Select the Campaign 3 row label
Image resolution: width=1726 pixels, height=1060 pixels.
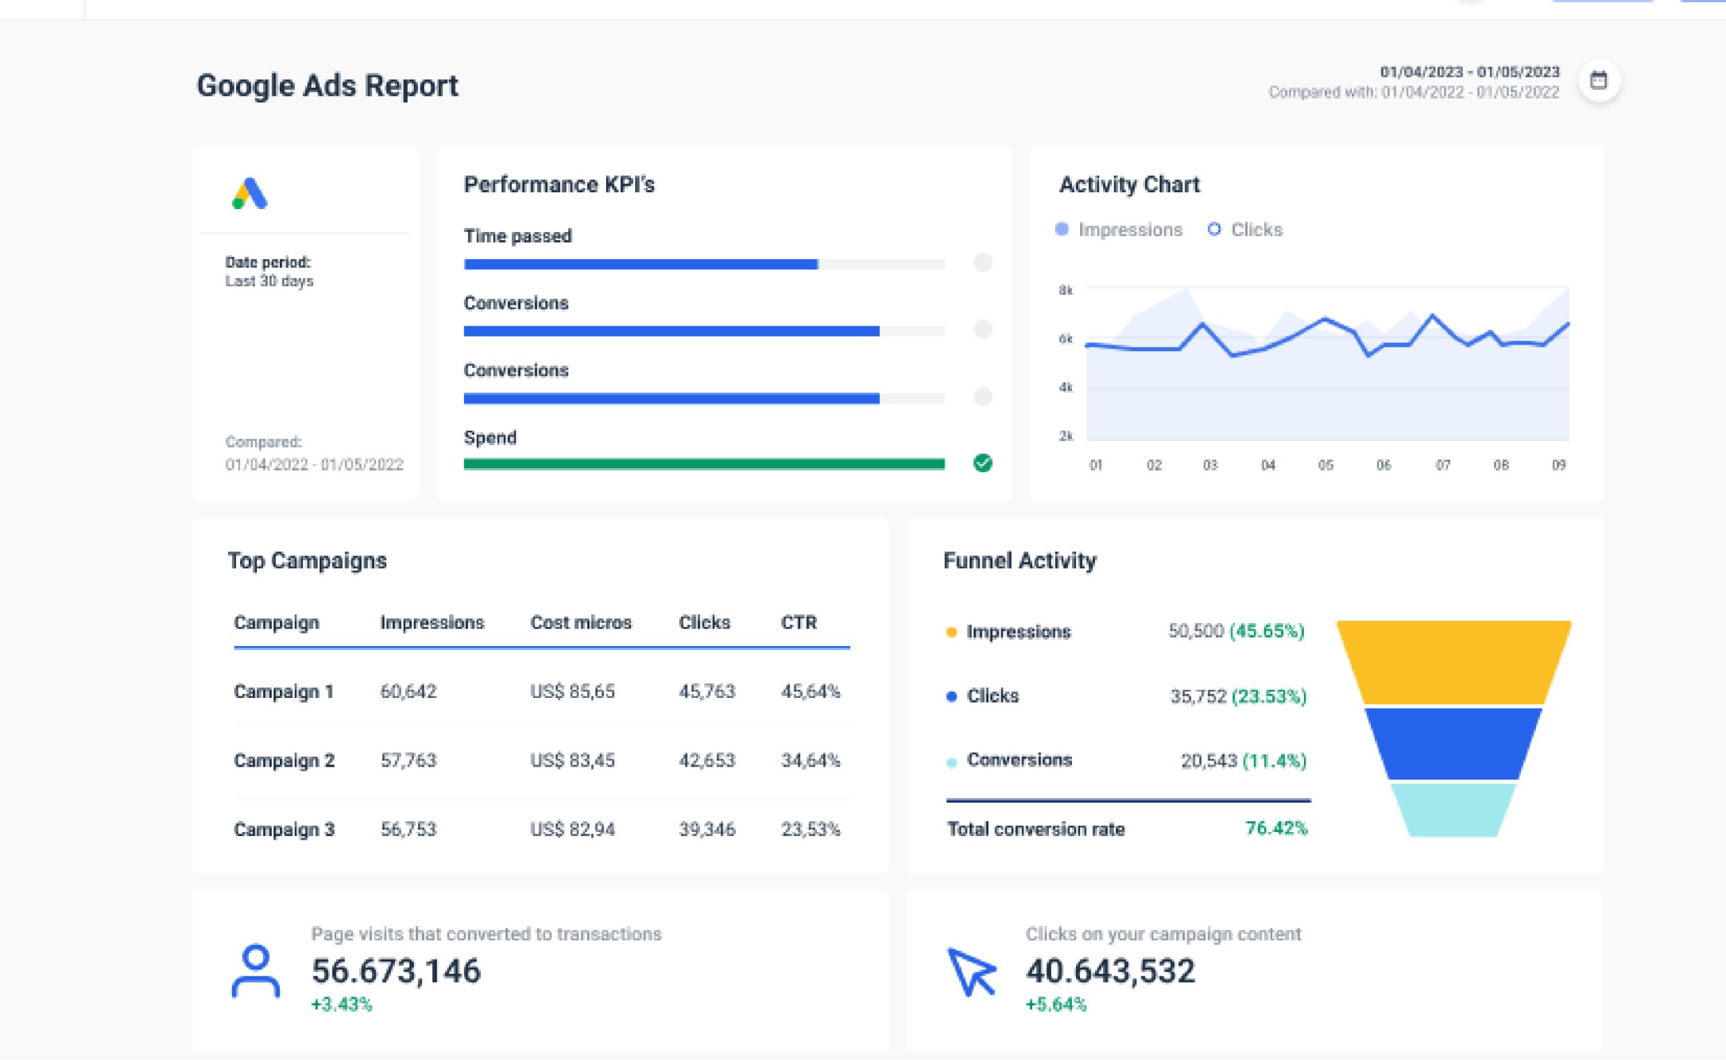[x=284, y=829]
